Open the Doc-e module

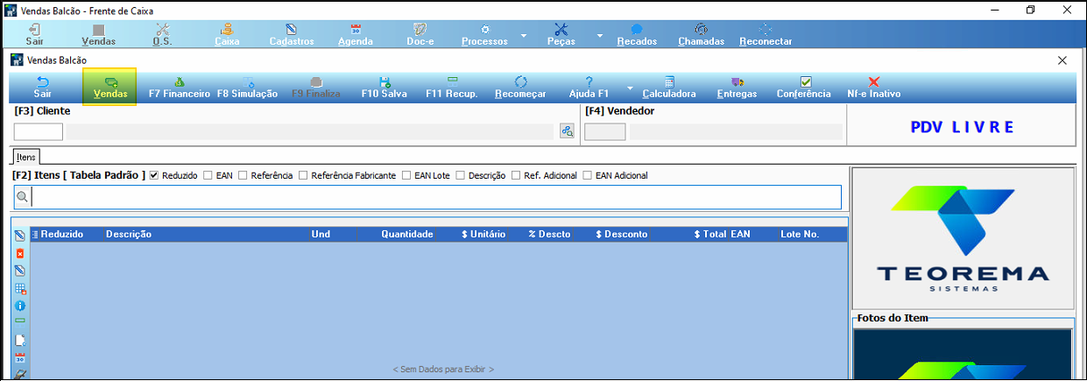[420, 34]
